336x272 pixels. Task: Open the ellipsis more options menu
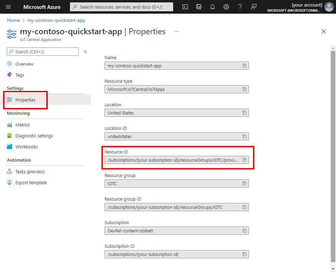point(176,31)
